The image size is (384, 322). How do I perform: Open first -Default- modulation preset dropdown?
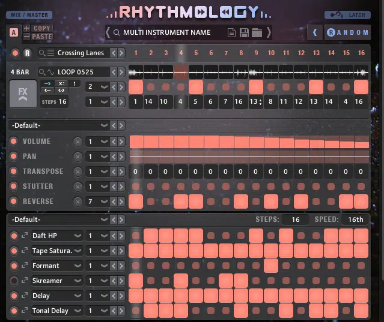[x=59, y=125]
